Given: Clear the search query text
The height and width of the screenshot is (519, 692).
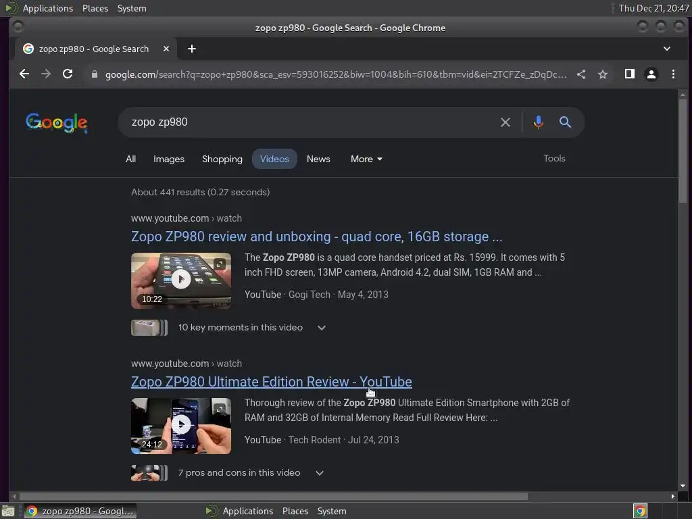Looking at the screenshot, I should 505,122.
